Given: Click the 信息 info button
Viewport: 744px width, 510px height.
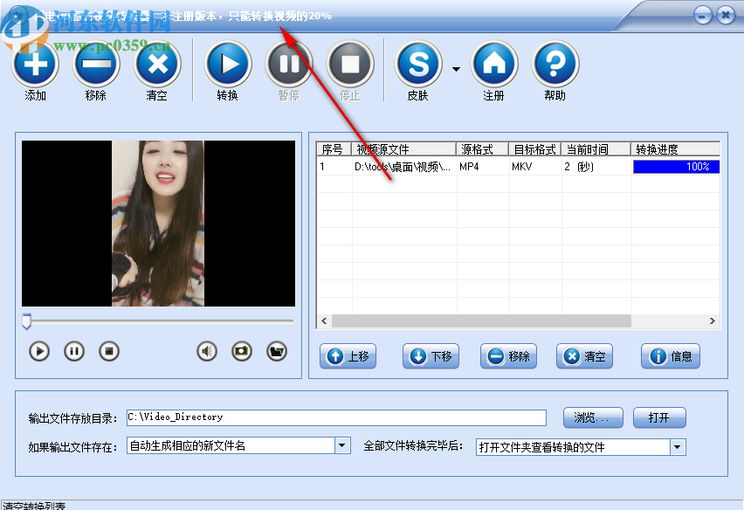Looking at the screenshot, I should point(670,356).
